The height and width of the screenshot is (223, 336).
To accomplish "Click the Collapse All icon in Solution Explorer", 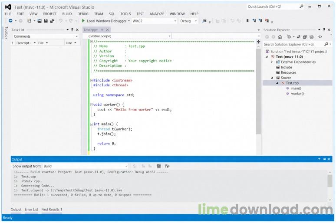I will 305,37.
